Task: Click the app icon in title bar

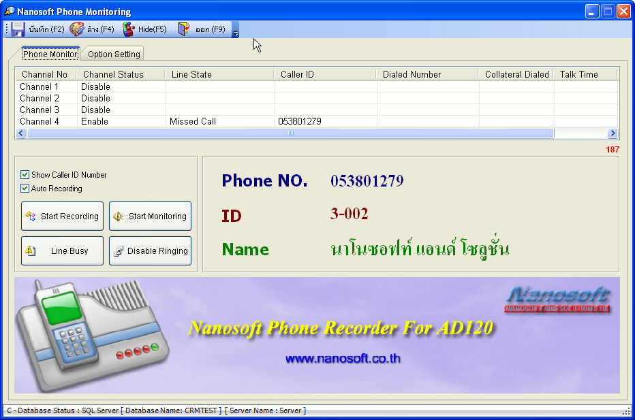Action: tap(10, 12)
